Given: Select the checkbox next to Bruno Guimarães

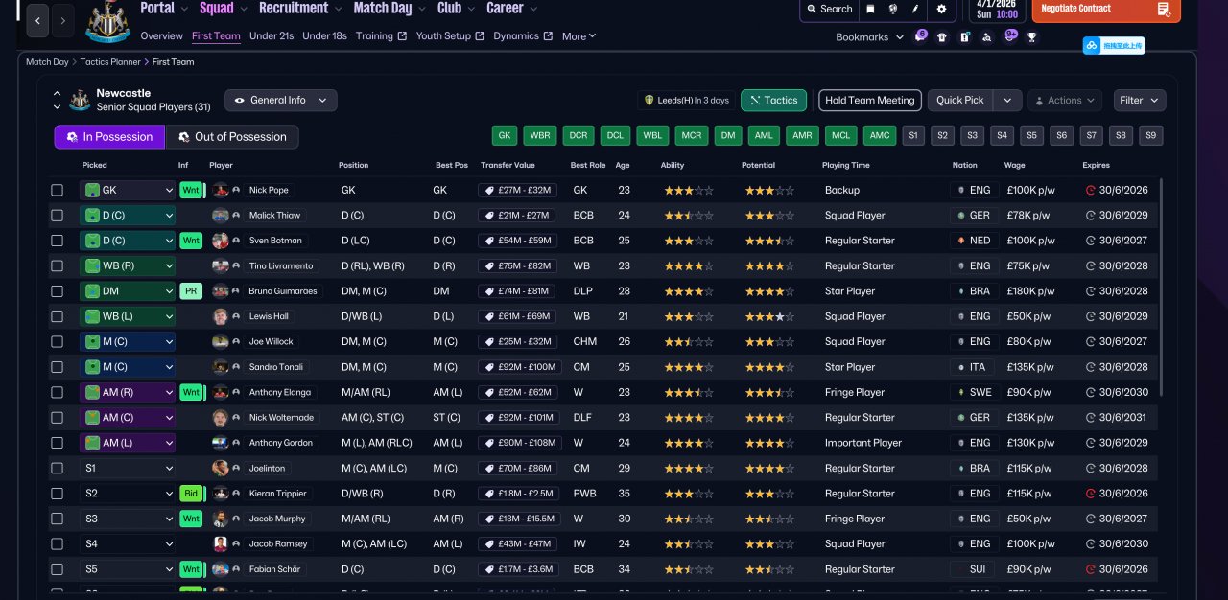Looking at the screenshot, I should coord(58,291).
